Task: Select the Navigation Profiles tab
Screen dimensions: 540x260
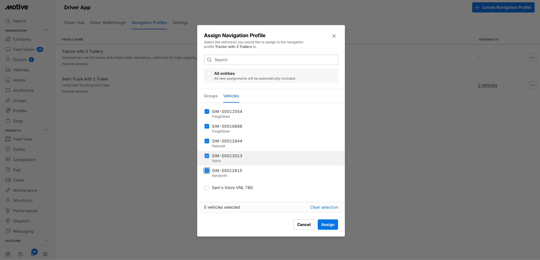Action: [150, 23]
